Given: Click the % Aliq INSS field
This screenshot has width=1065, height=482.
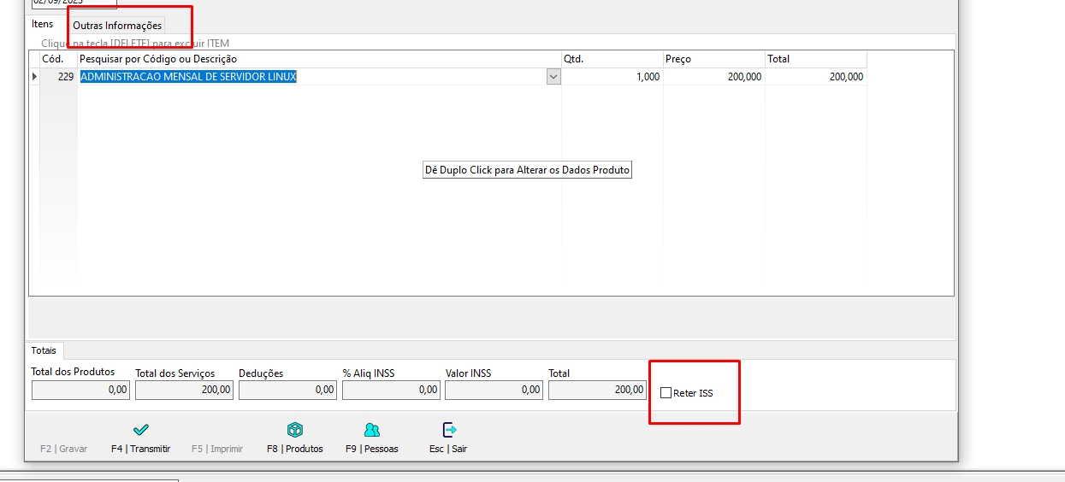Looking at the screenshot, I should (x=391, y=390).
